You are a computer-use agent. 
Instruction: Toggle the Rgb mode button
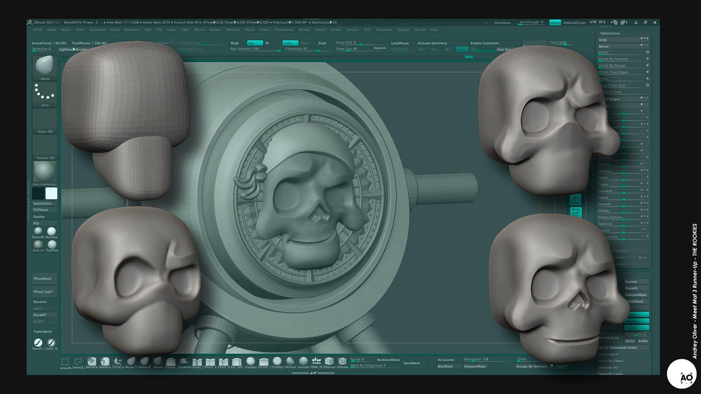point(255,43)
